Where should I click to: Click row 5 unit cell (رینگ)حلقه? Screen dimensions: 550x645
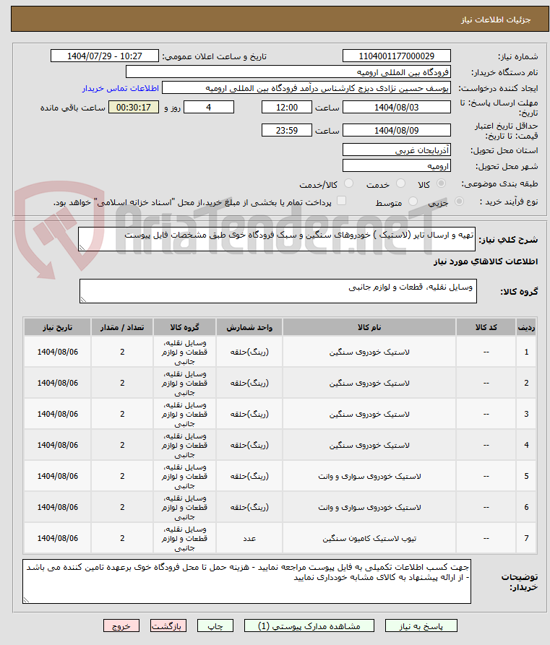click(249, 476)
